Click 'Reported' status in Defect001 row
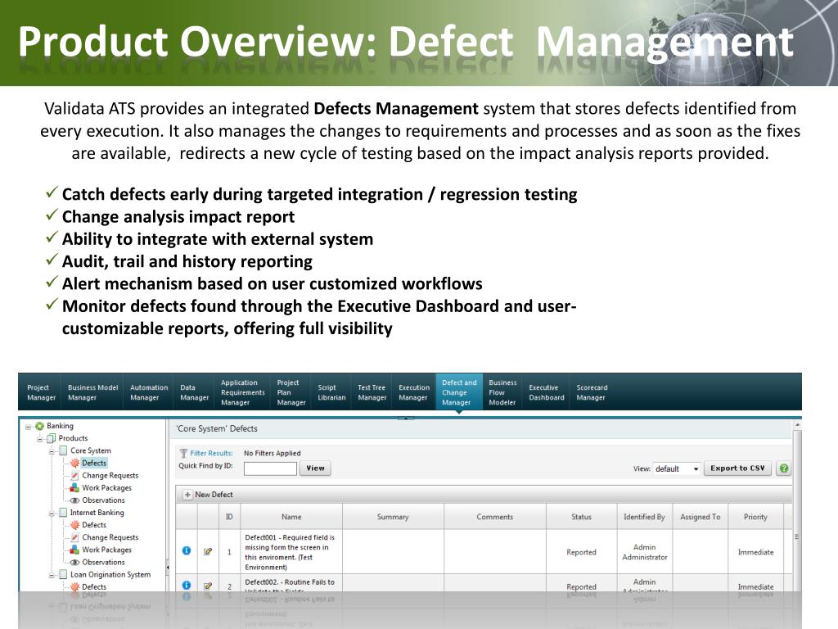 582,553
